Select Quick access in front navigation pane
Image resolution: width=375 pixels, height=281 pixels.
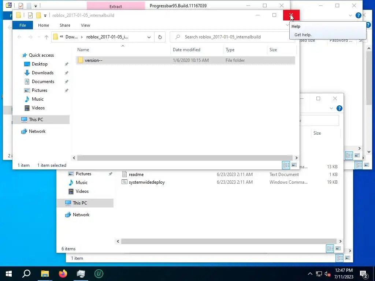41,55
